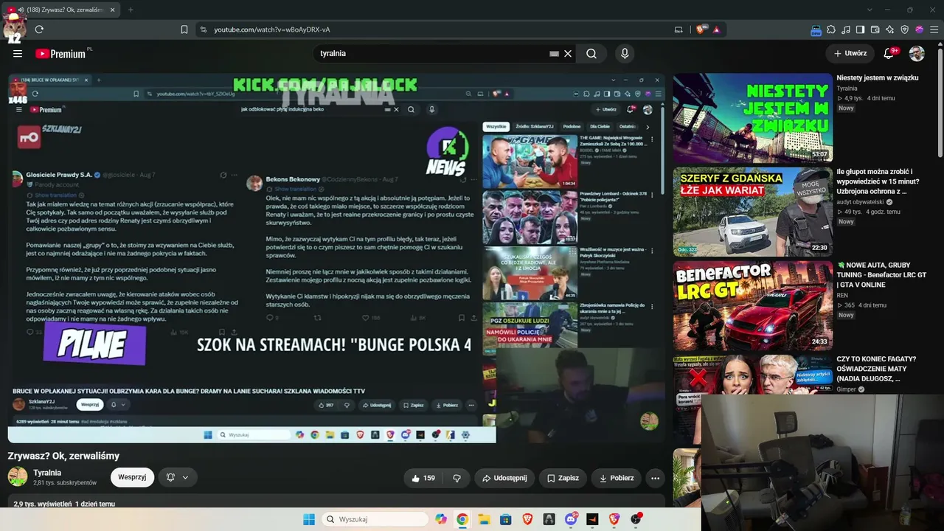Save video with the Zapisz button
This screenshot has width=944, height=531.
(x=563, y=478)
